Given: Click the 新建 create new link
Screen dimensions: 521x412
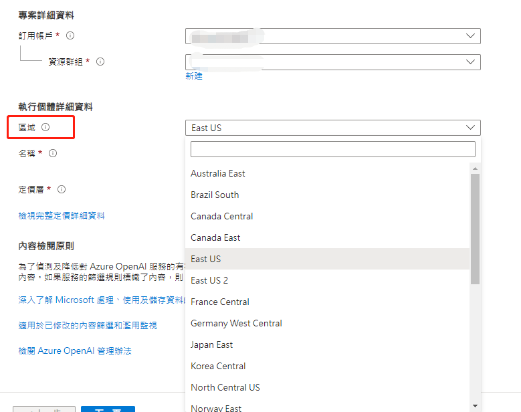Looking at the screenshot, I should 194,76.
